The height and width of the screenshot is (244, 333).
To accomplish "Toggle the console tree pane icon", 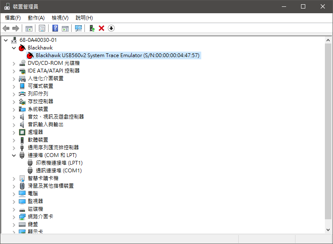I will pyautogui.click(x=29, y=28).
